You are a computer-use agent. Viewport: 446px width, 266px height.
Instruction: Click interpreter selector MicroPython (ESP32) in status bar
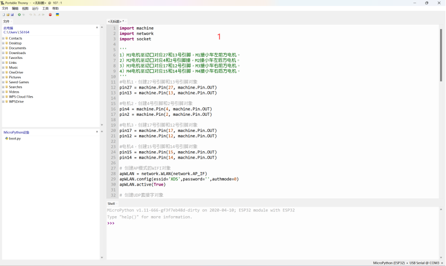389,263
